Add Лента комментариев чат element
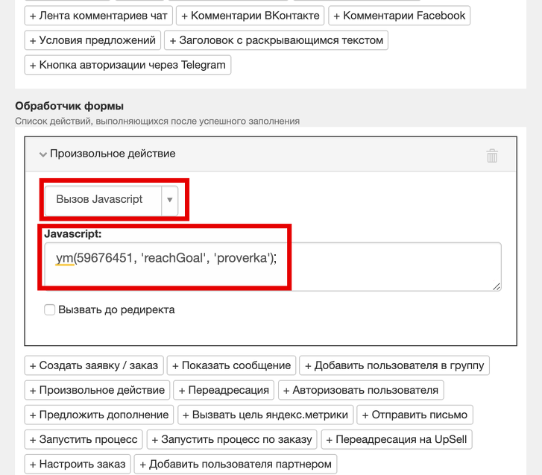This screenshot has height=475, width=542. pos(98,16)
